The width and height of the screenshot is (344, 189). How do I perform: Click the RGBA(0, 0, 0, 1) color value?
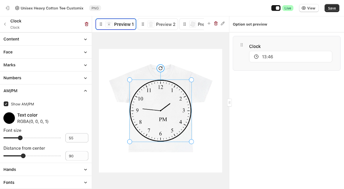(33, 121)
